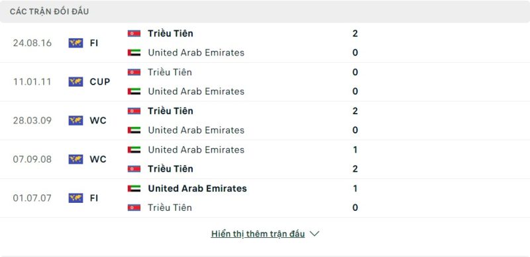Select FI label in 01.07.07 row

[x=94, y=198]
